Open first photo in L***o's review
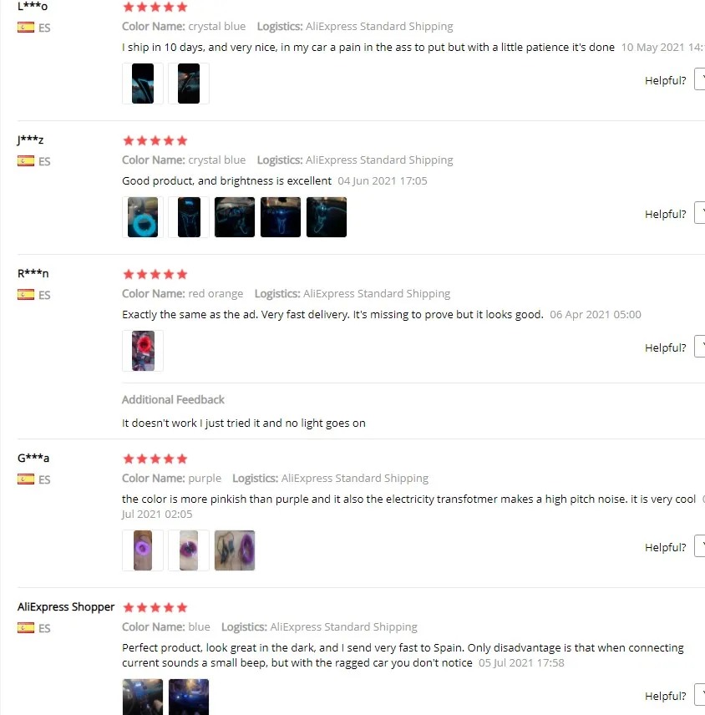This screenshot has width=705, height=715. click(x=143, y=84)
